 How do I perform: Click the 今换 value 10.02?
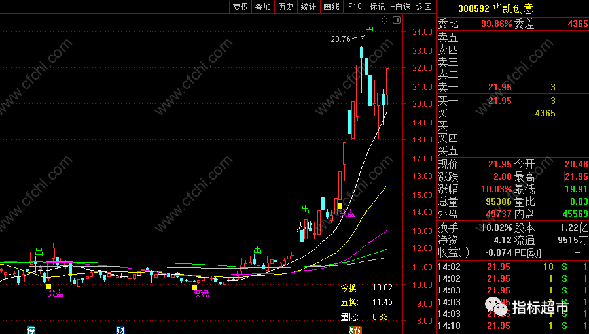click(x=382, y=288)
